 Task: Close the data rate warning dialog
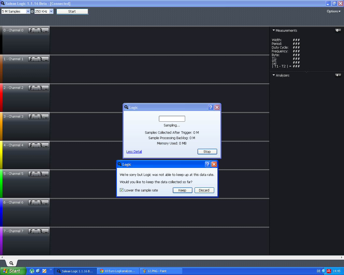pyautogui.click(x=214, y=164)
